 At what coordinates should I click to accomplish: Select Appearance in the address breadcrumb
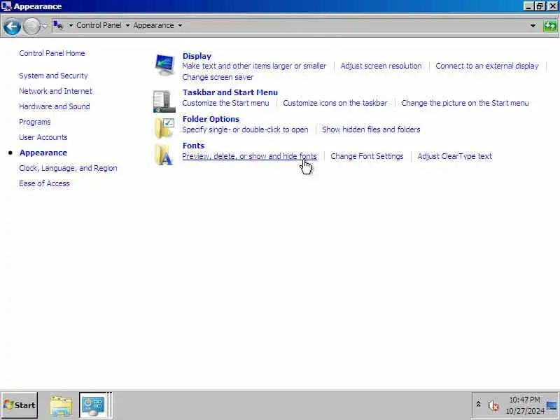(x=153, y=25)
